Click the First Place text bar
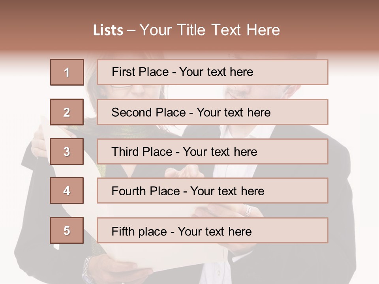 212,72
